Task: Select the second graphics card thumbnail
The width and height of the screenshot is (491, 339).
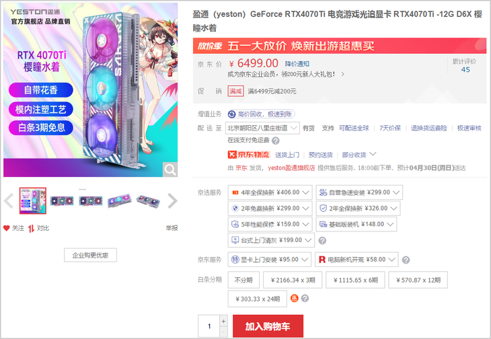Action: [x=62, y=200]
